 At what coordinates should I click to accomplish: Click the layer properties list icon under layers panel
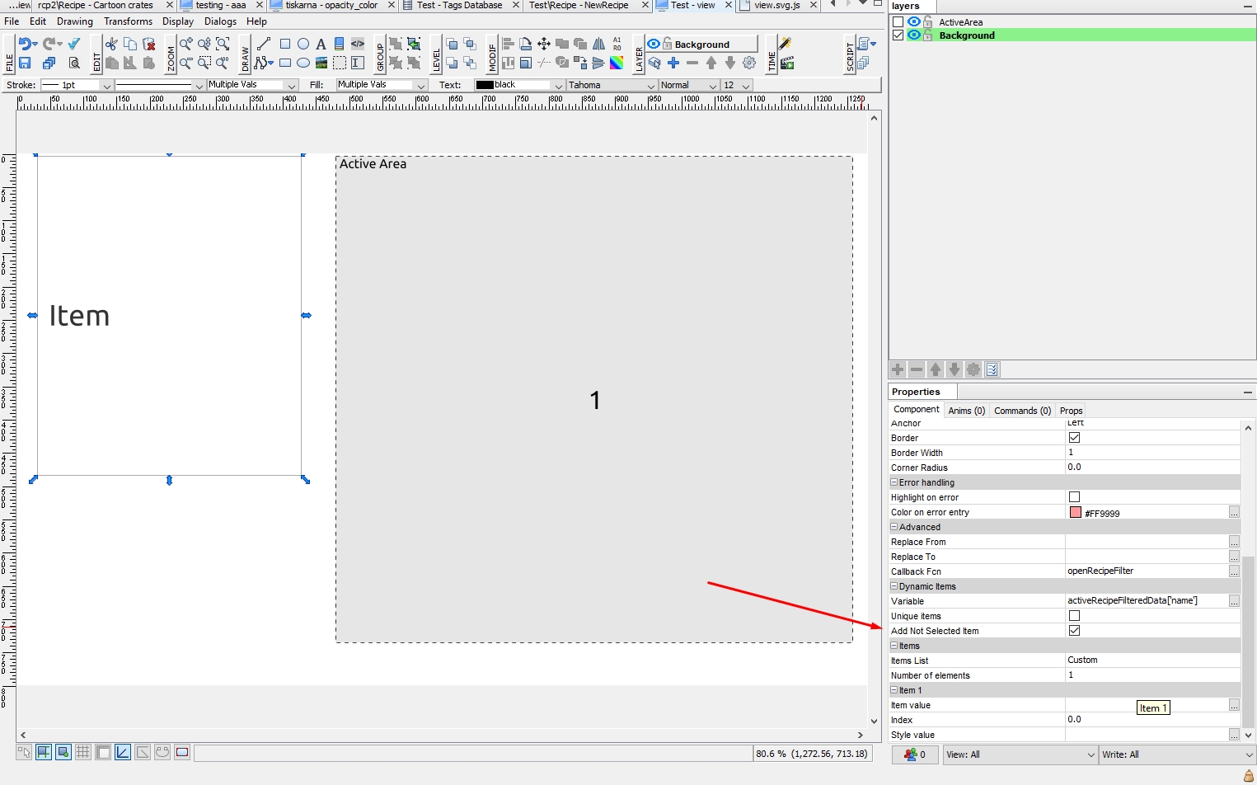tap(992, 369)
